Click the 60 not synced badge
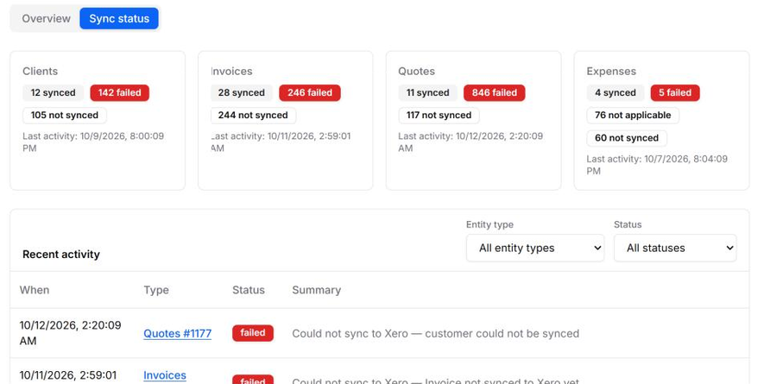Image resolution: width=764 pixels, height=384 pixels. (627, 138)
